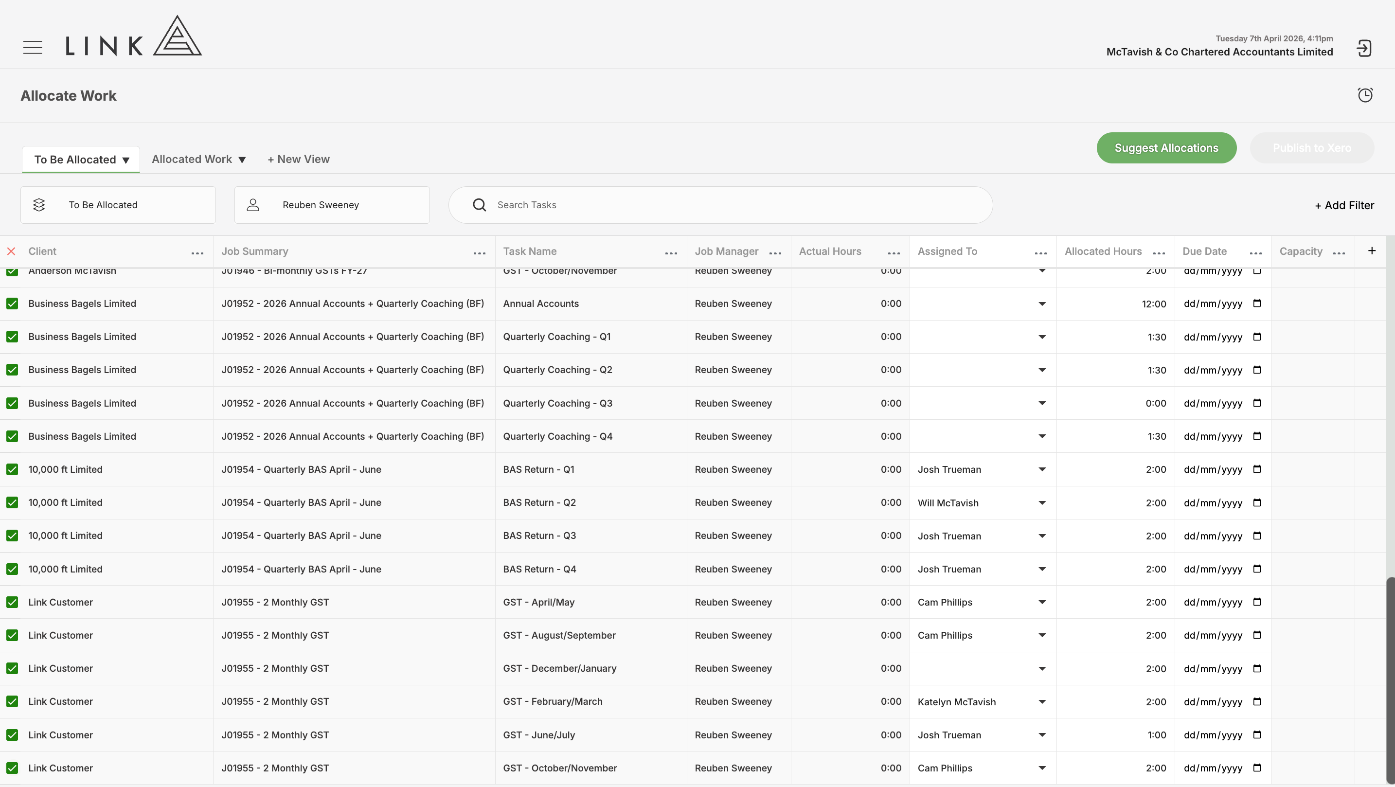Viewport: 1395px width, 787px height.
Task: Click the LINK logo
Action: tap(134, 36)
